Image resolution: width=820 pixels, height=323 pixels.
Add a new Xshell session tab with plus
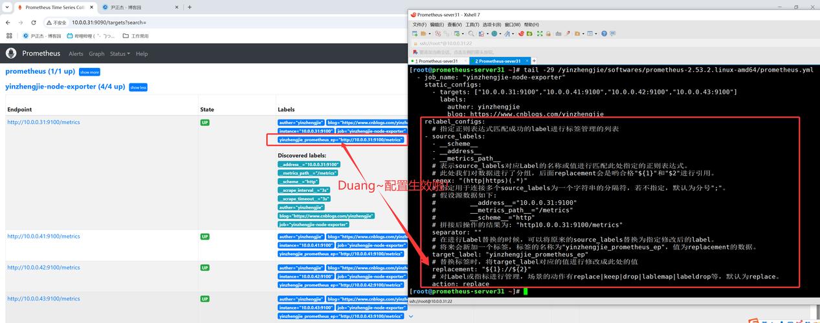tap(534, 61)
